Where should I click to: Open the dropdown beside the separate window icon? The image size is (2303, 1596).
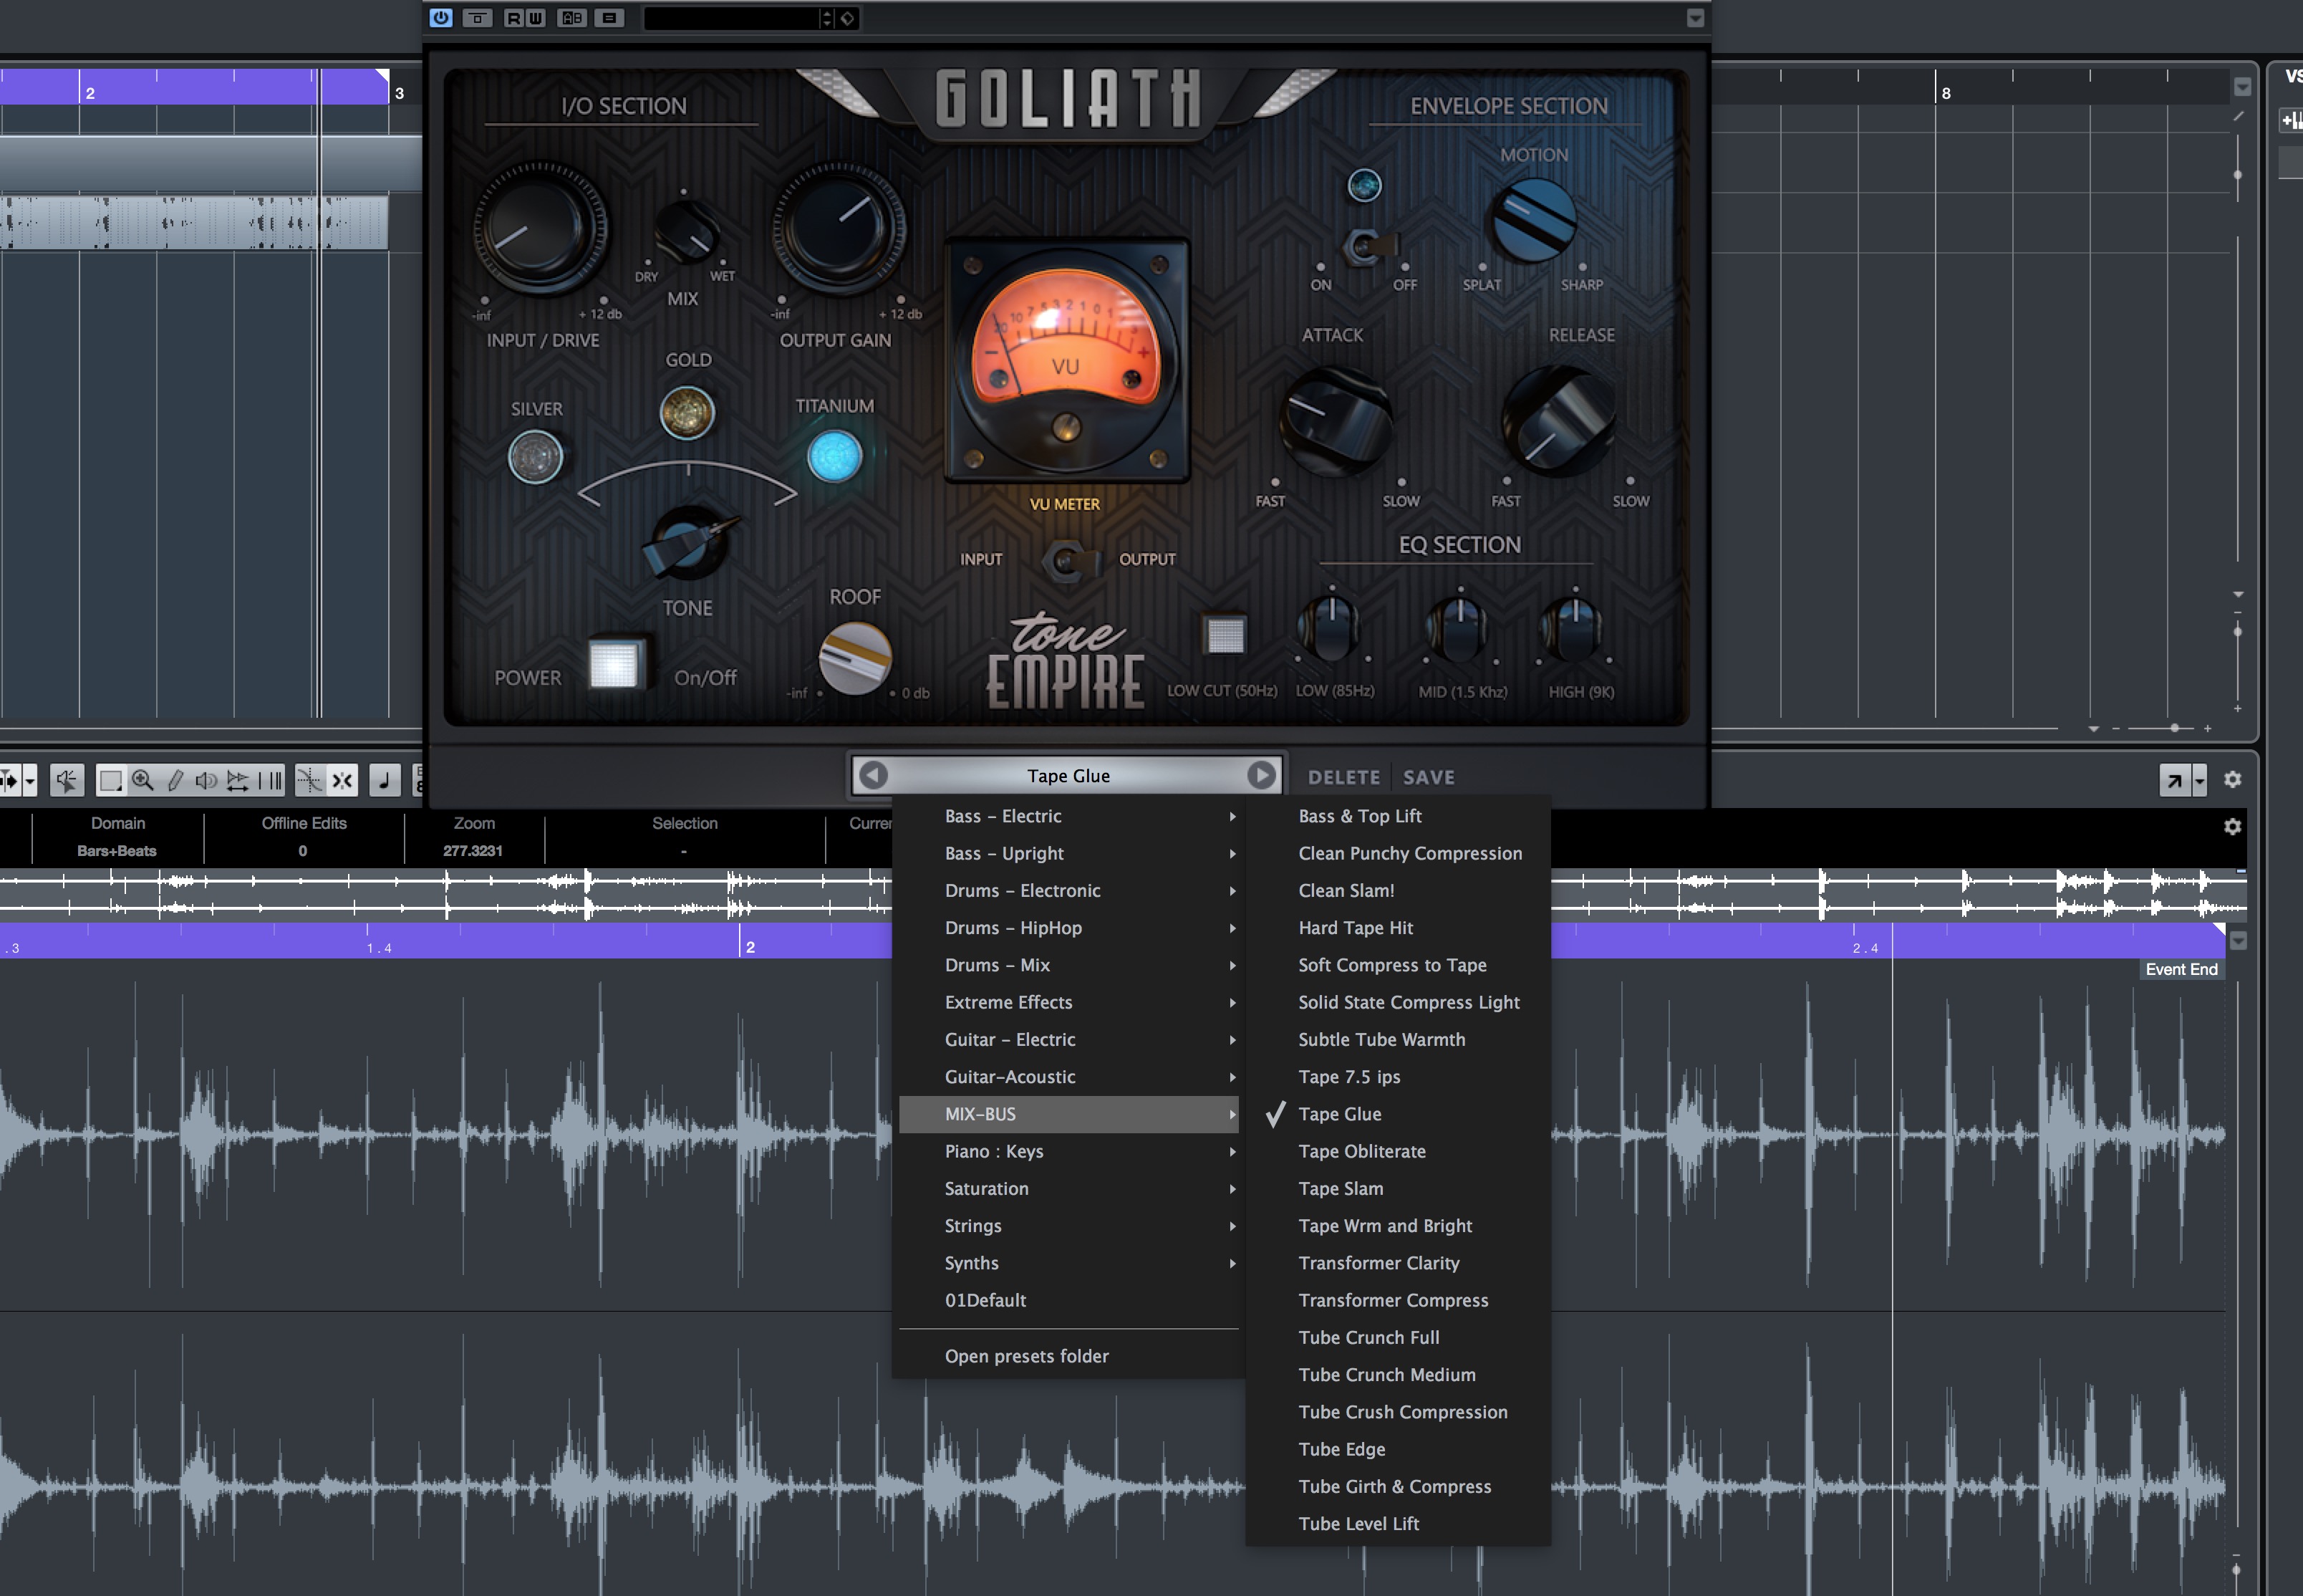coord(2199,780)
